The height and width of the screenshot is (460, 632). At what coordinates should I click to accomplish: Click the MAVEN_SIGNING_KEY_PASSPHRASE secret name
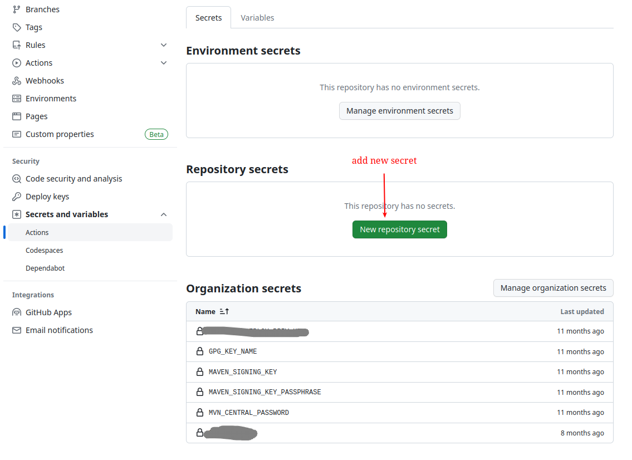click(x=265, y=392)
